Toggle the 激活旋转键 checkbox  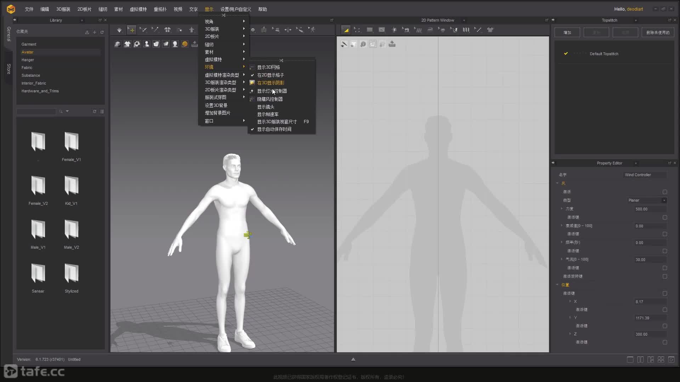(665, 276)
